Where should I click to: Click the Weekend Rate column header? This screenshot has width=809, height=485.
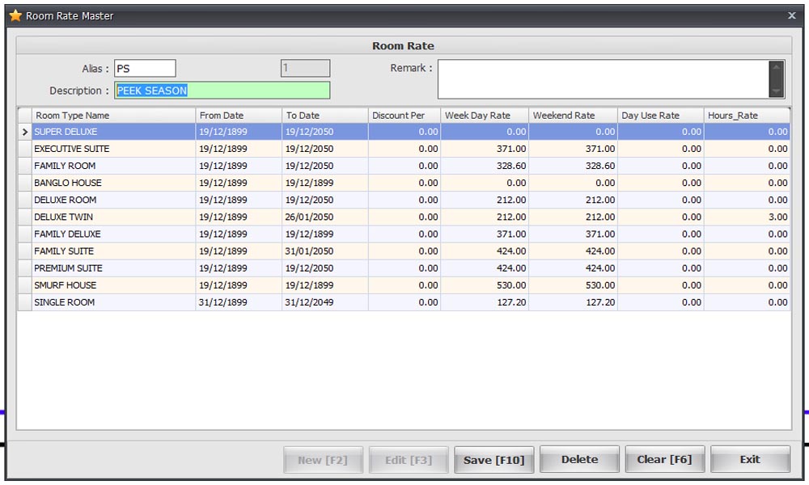pos(574,116)
